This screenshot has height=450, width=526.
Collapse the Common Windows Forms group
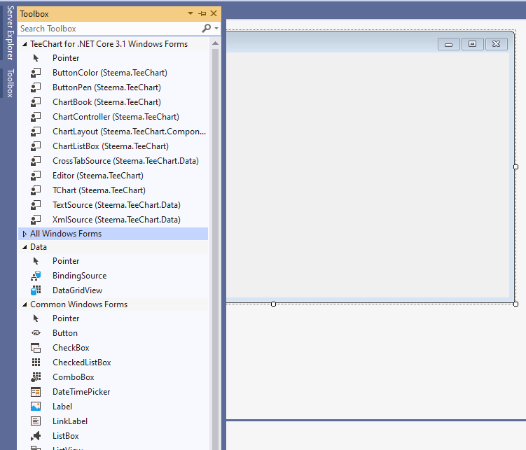coord(25,304)
